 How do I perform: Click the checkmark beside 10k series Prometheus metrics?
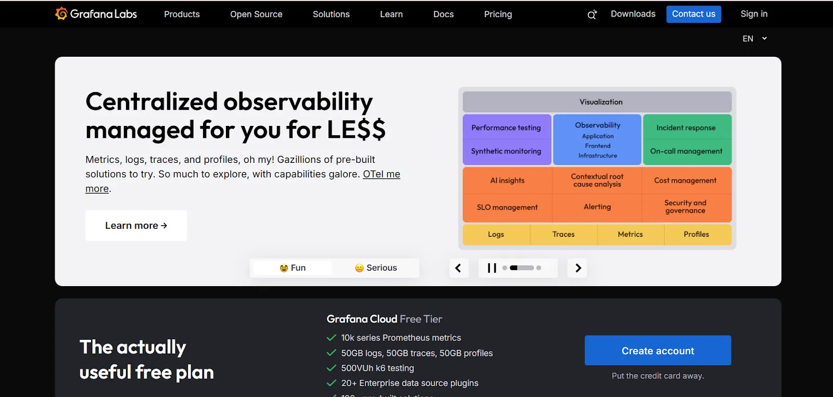[x=331, y=338]
